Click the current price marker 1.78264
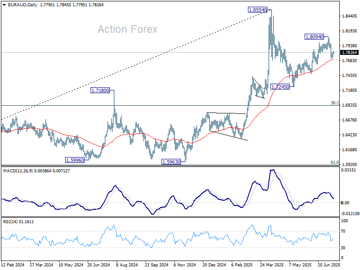Screen dimensions: 360x270 pos(350,53)
